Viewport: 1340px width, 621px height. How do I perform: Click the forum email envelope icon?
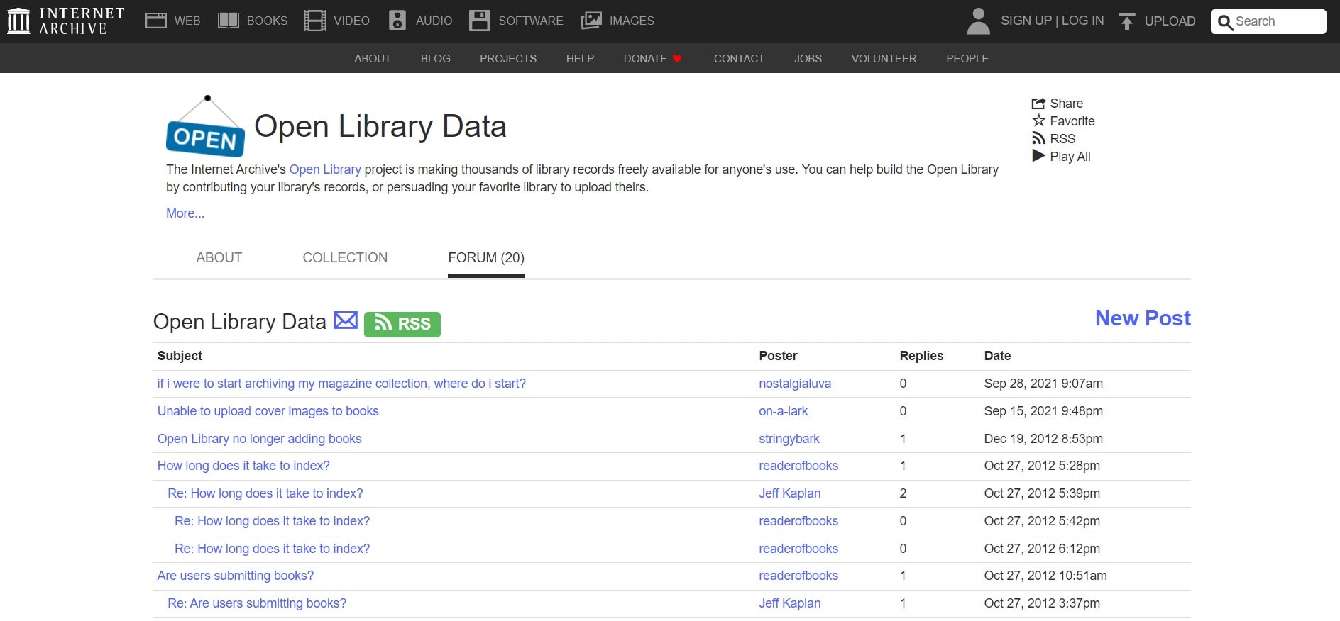pos(346,320)
